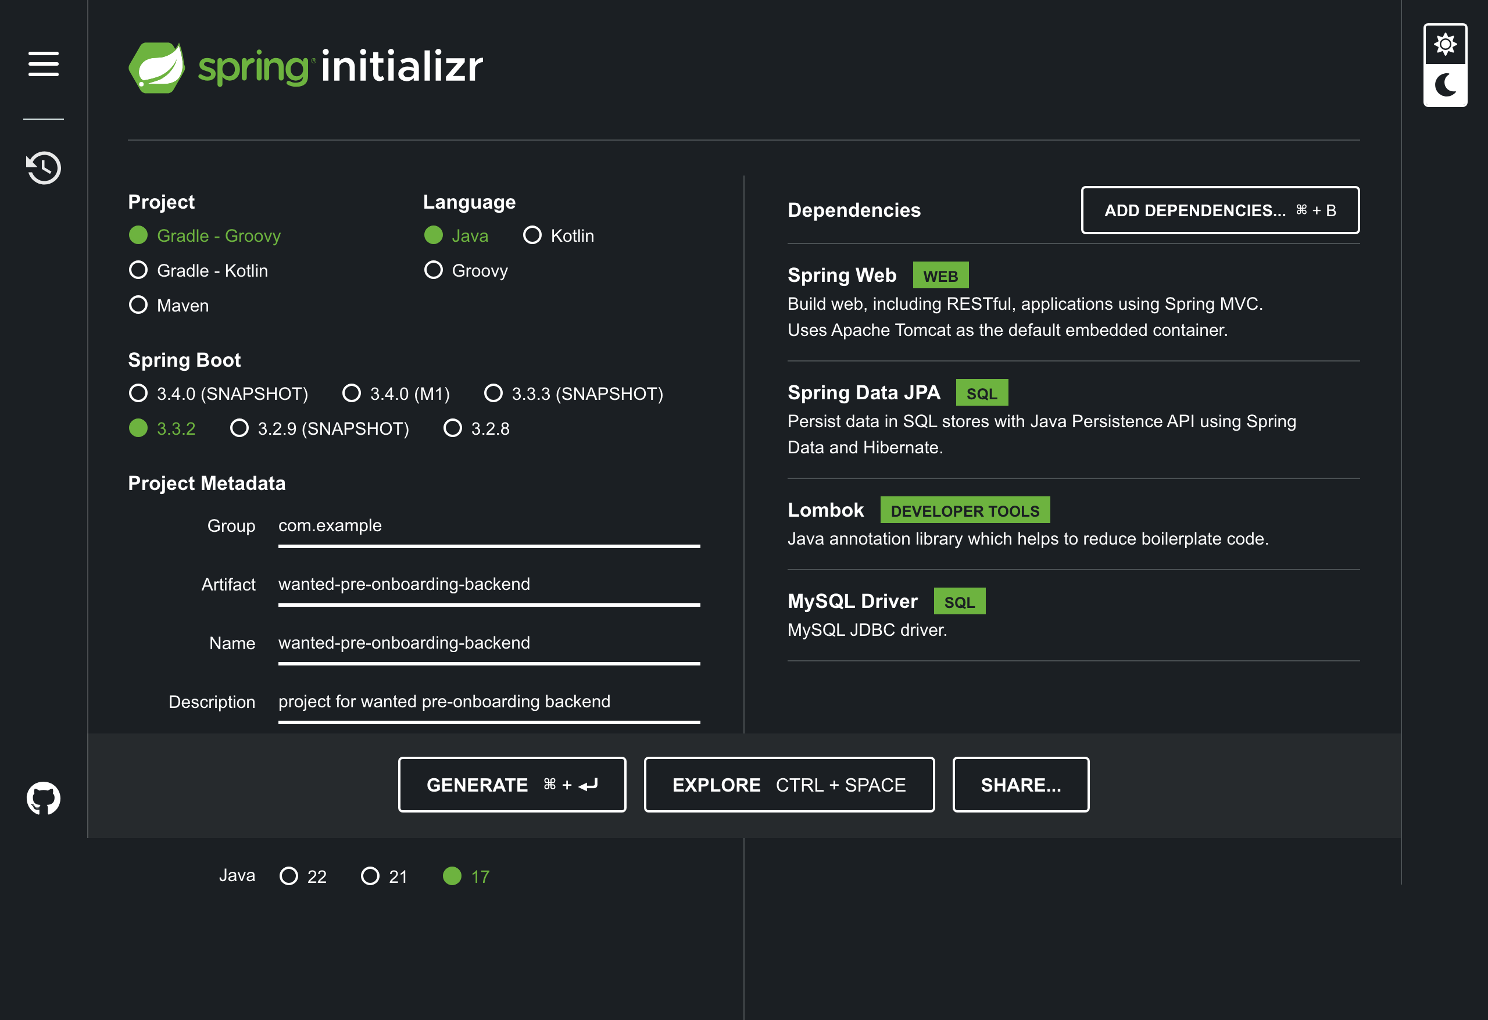1488x1020 pixels.
Task: Click the DEVELOPER TOOLS tag badge
Action: [x=965, y=510]
